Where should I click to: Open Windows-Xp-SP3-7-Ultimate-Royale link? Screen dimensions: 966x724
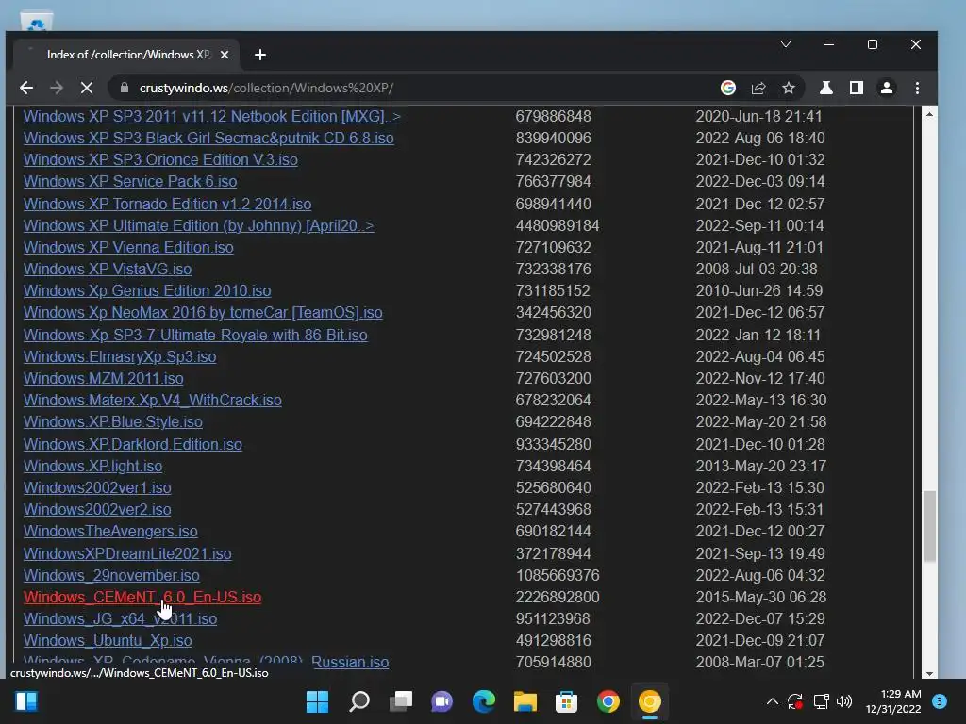pyautogui.click(x=195, y=335)
